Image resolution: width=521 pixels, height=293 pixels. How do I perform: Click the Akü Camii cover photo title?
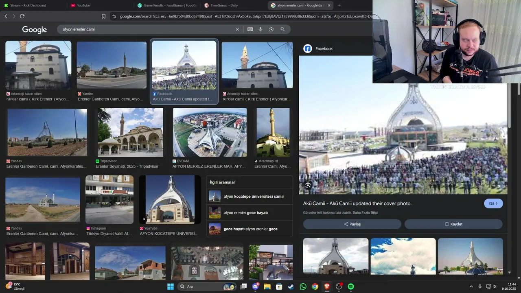coord(357,203)
